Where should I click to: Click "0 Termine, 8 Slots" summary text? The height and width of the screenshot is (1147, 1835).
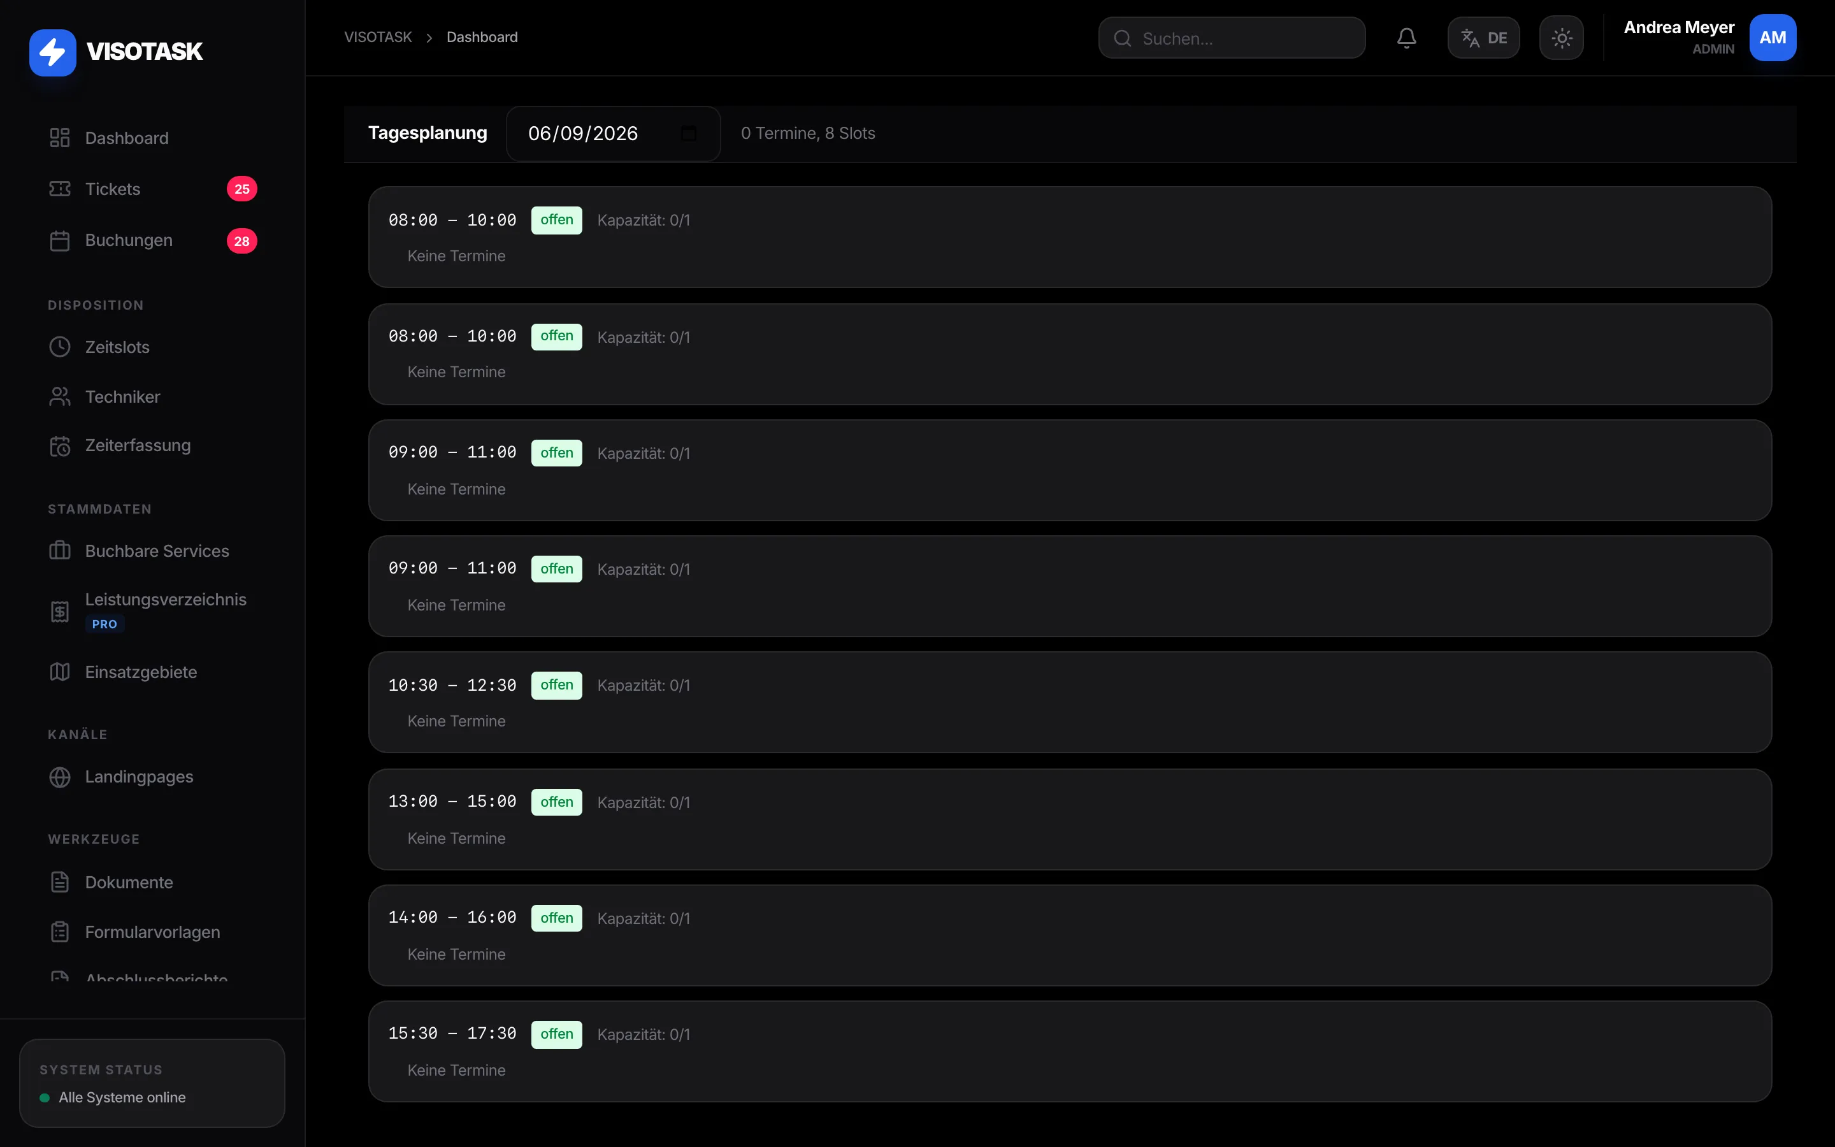(x=809, y=134)
